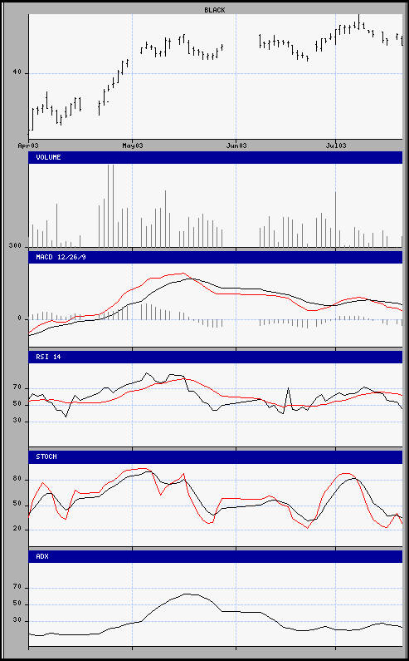The width and height of the screenshot is (409, 661).
Task: Click the ADX 50 level label
Action: click(17, 604)
